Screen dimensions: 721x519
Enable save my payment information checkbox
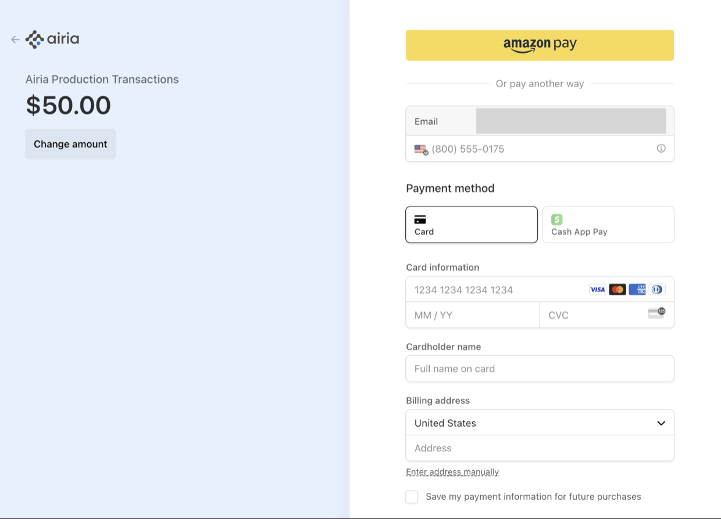coord(412,497)
